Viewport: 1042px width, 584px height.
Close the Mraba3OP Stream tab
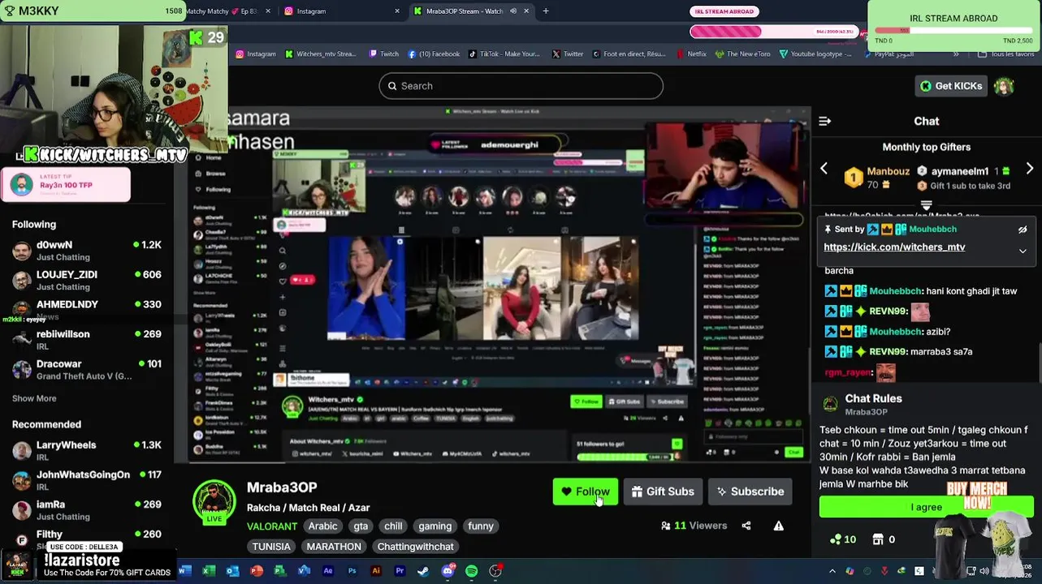526,11
